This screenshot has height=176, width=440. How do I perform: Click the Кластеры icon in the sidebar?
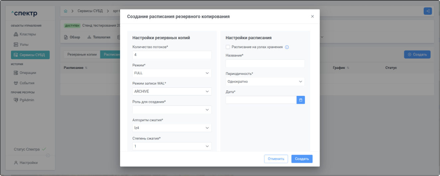pyautogui.click(x=16, y=34)
